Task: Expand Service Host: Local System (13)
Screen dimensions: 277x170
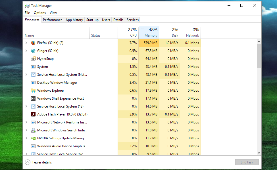Action: pos(26,106)
